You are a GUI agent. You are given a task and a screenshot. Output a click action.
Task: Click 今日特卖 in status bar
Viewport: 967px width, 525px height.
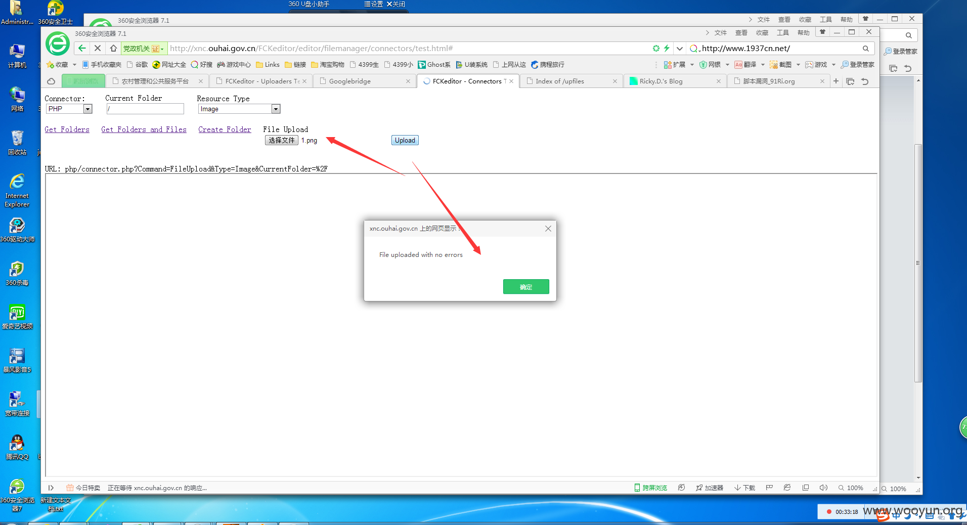83,488
